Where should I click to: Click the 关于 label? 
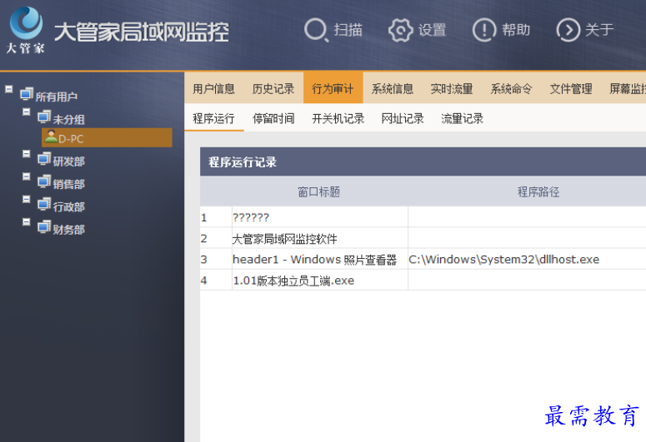coord(600,30)
